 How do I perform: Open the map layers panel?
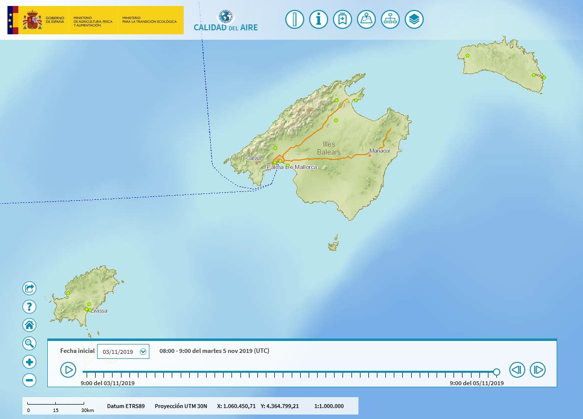pos(414,20)
